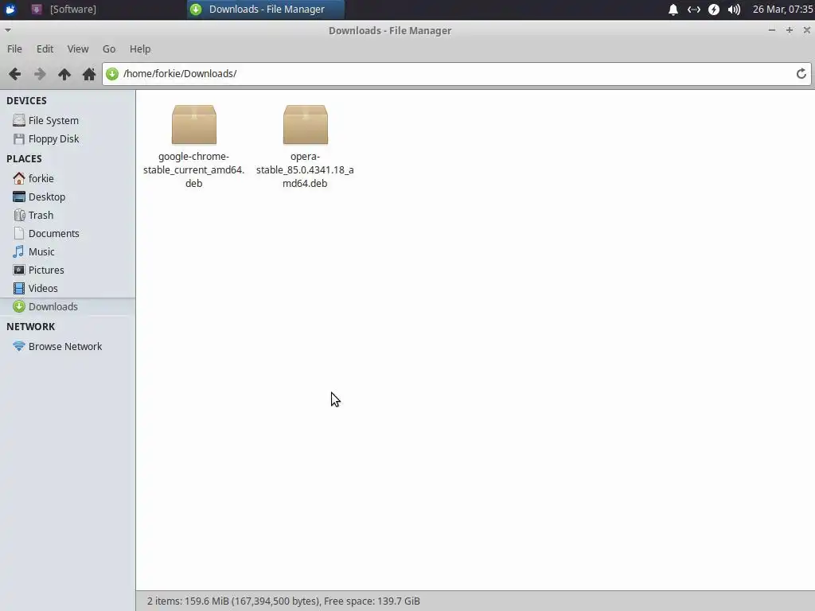
Task: Click the /home/forkie/Downloads/ path field
Action: click(456, 74)
